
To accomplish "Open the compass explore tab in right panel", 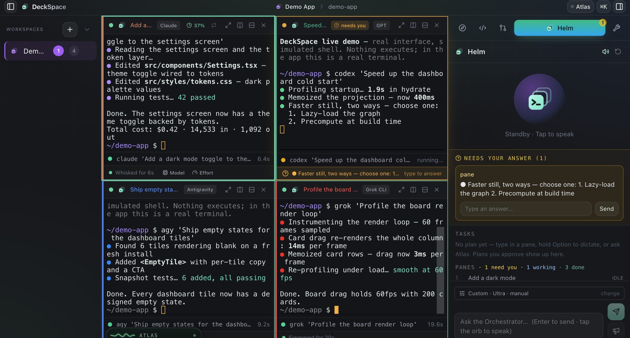I will [x=462, y=28].
